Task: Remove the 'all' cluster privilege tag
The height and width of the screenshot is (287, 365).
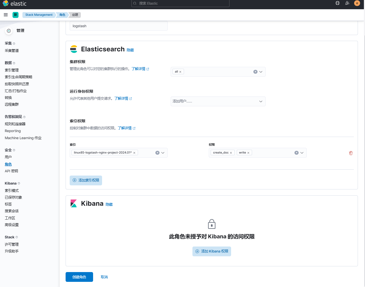Action: 180,72
